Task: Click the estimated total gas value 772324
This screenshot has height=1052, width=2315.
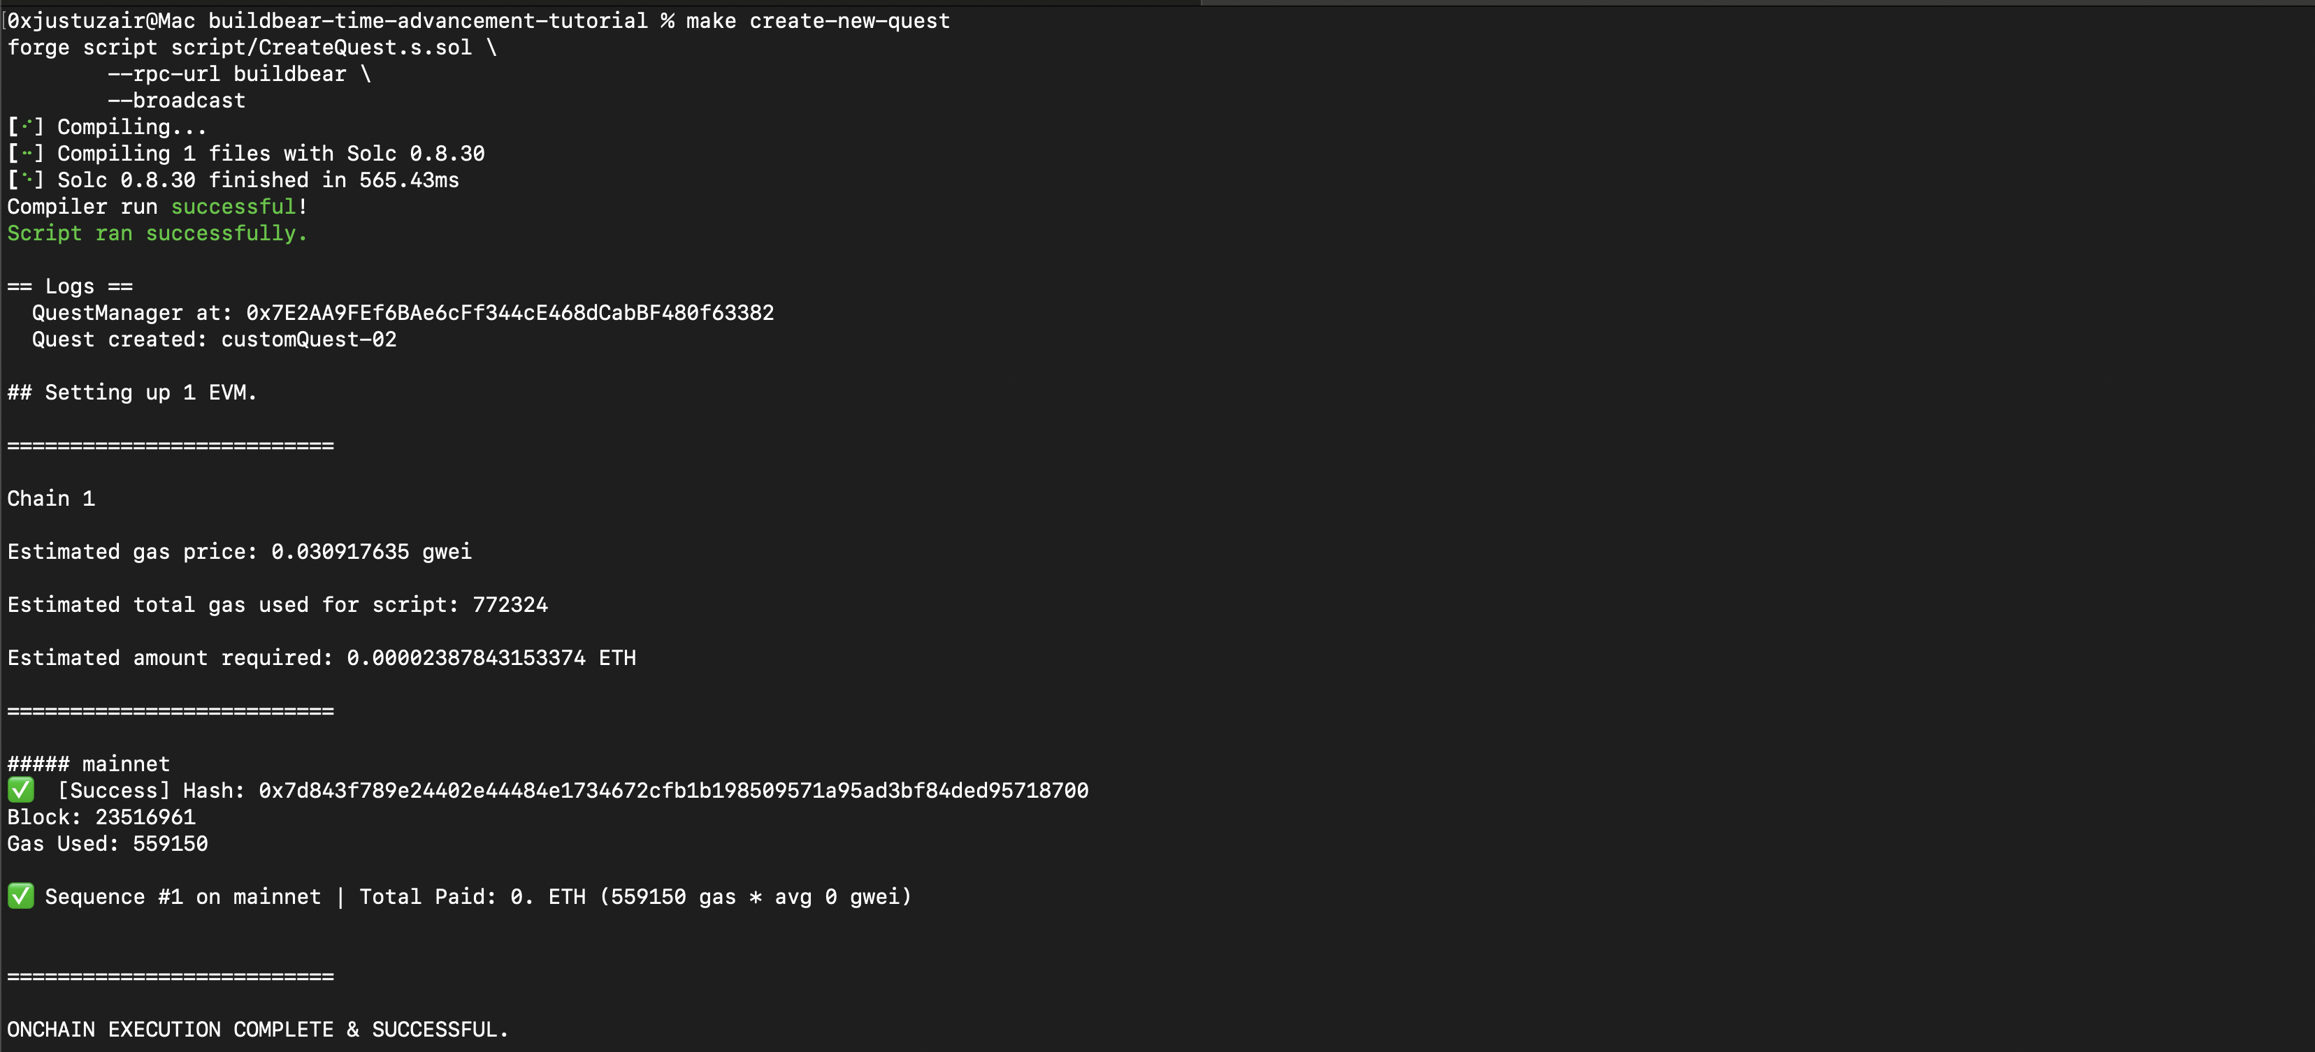Action: pos(510,605)
